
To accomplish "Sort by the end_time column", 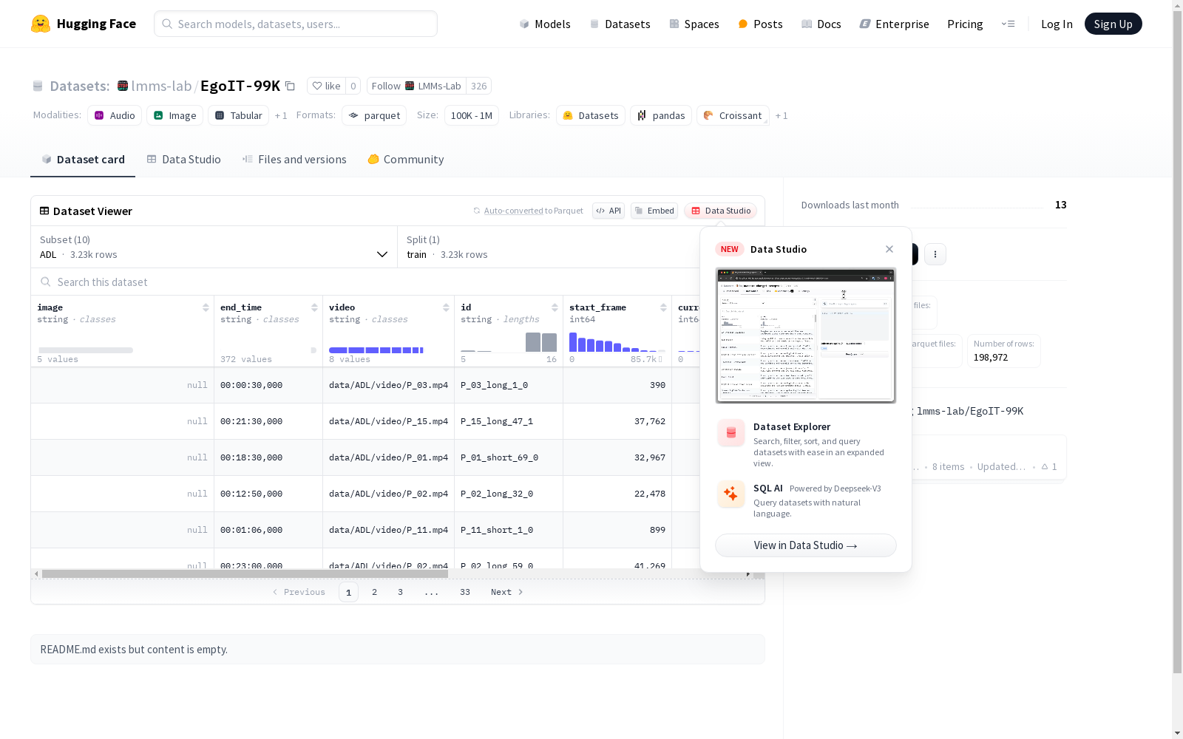I will 314,307.
